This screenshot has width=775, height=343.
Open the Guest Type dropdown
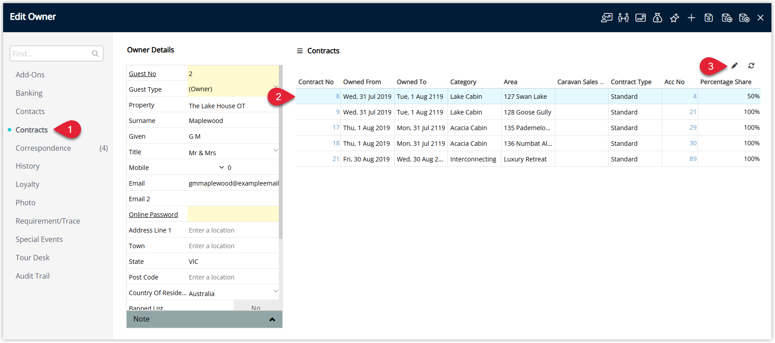(x=276, y=86)
